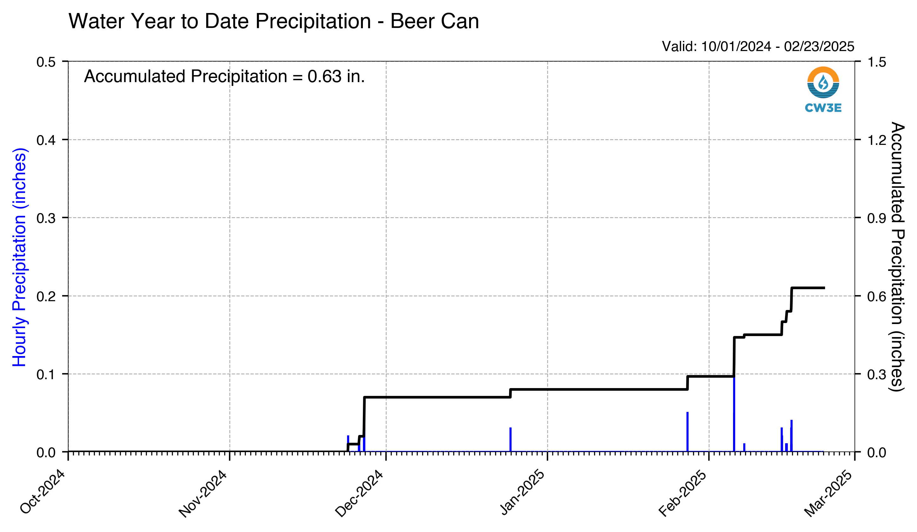Select the 'Hourly Precipitation (inches)' axis label

pyautogui.click(x=19, y=257)
